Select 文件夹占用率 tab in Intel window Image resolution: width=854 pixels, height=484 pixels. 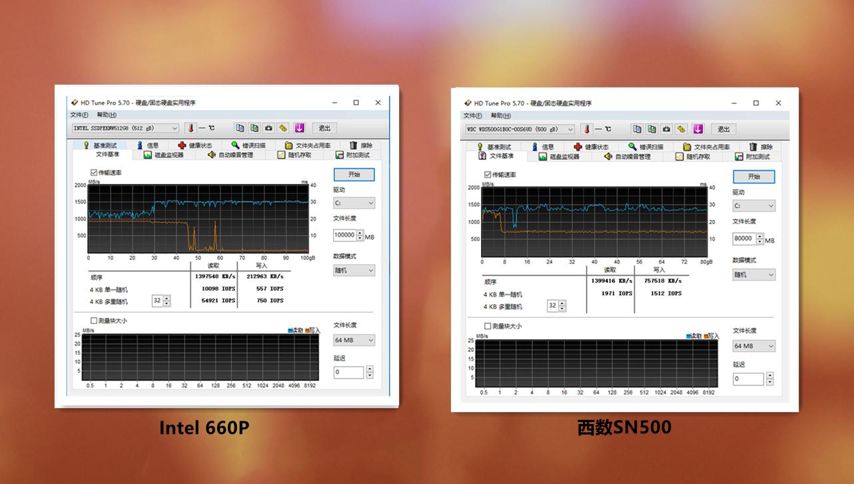point(308,145)
